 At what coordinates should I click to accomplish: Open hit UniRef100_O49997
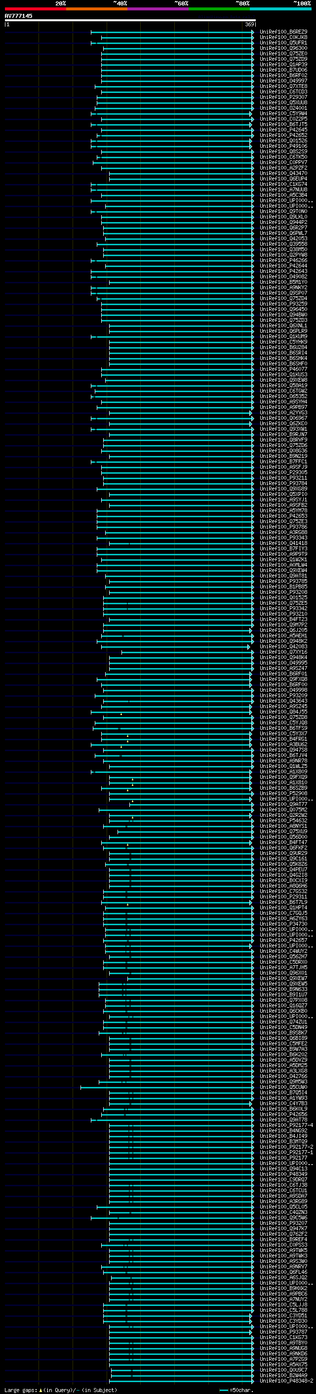point(283,81)
